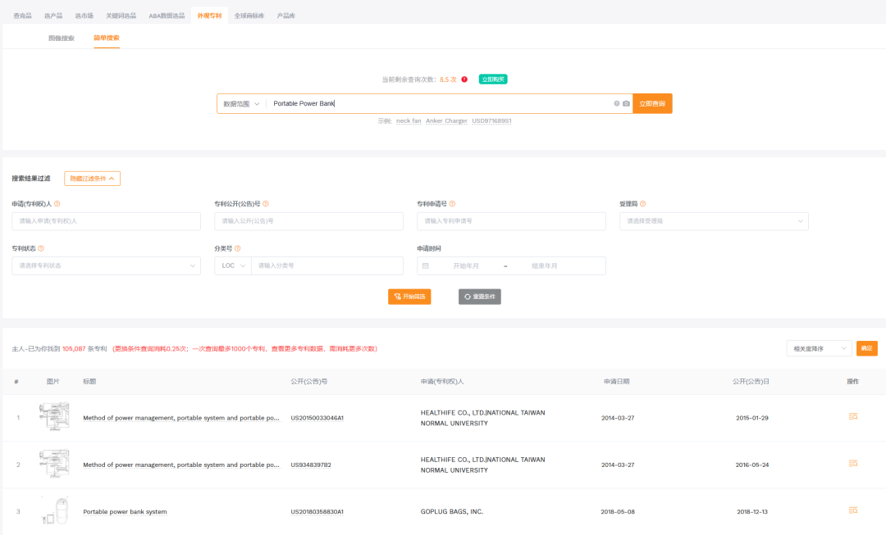The width and height of the screenshot is (886, 535).
Task: Click help icon next to 受理局 label
Action: coord(642,204)
